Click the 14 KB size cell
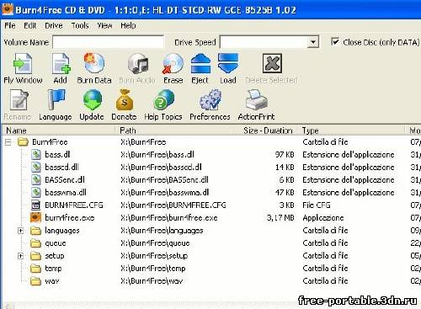The width and height of the screenshot is (421, 309). click(x=285, y=168)
